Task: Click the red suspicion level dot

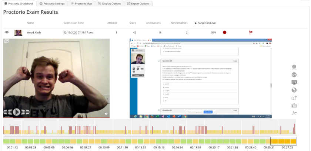Action: tap(224, 32)
